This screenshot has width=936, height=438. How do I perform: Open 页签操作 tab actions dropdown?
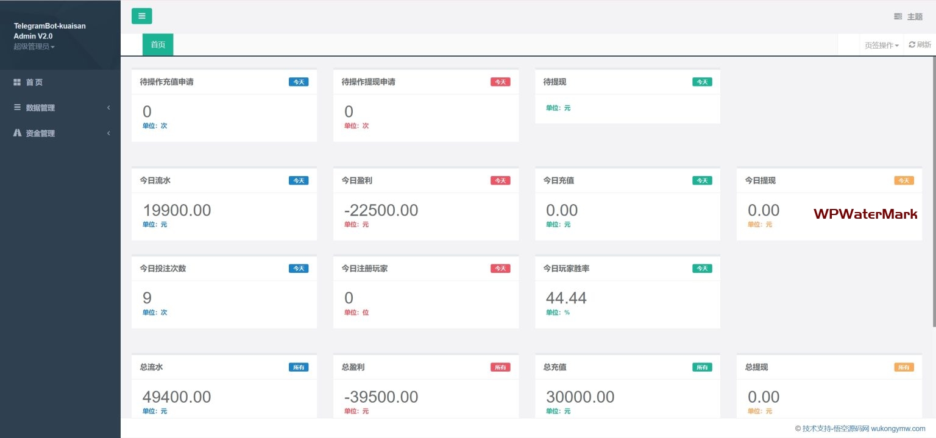882,45
